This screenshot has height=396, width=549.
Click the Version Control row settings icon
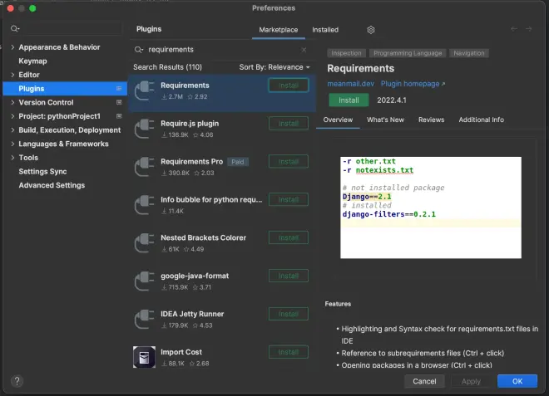coord(119,102)
